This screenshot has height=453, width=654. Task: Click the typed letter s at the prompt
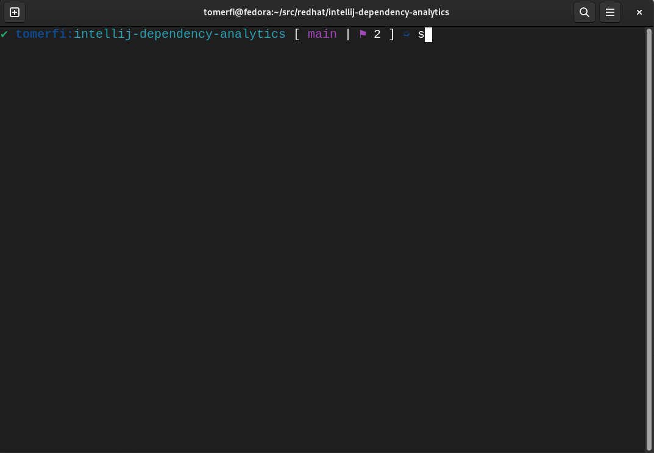421,34
